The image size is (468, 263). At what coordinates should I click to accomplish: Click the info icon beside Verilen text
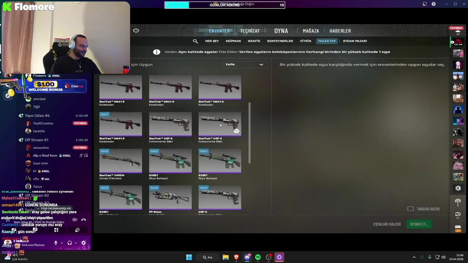[x=156, y=52]
